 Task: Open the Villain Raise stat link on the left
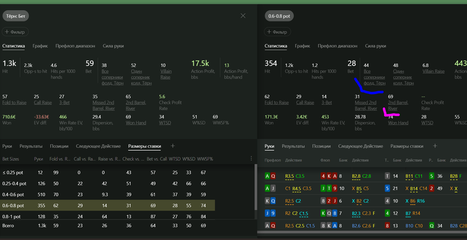(x=165, y=74)
